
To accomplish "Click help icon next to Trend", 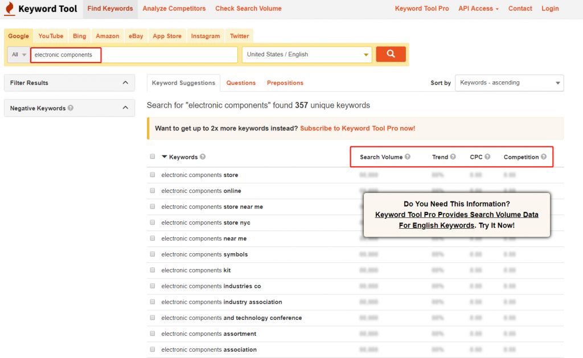I will pos(453,157).
